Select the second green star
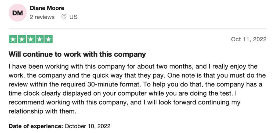 22,39
